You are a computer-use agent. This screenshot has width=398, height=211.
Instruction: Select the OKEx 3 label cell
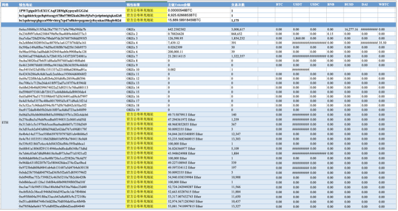pyautogui.click(x=132, y=39)
